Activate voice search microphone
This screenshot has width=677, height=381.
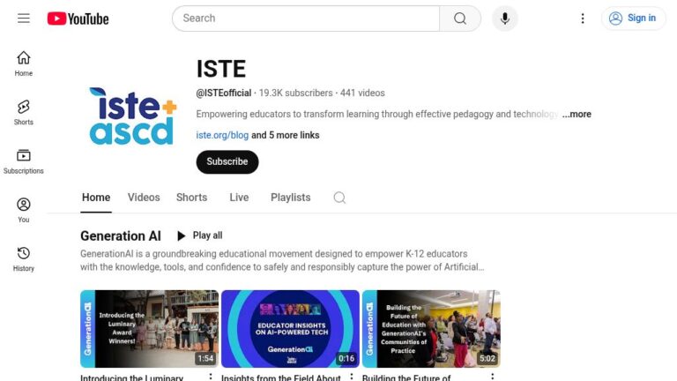pyautogui.click(x=505, y=19)
